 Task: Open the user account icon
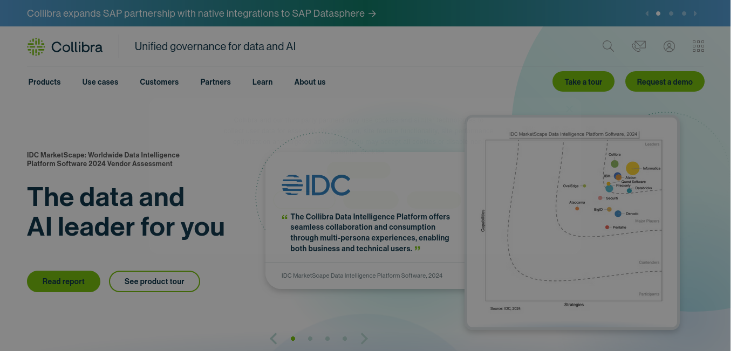tap(669, 46)
